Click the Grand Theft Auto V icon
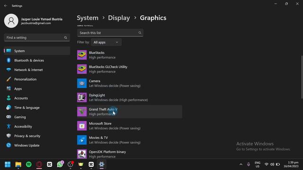This screenshot has width=303, height=170. pos(82,111)
